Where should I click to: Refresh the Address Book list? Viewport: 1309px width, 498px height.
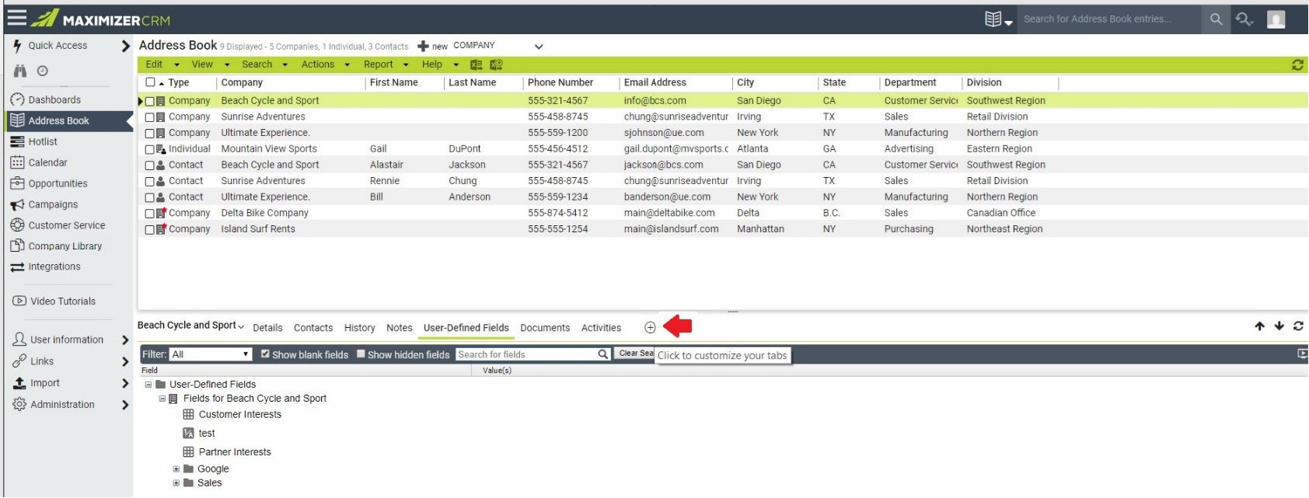coord(1297,65)
